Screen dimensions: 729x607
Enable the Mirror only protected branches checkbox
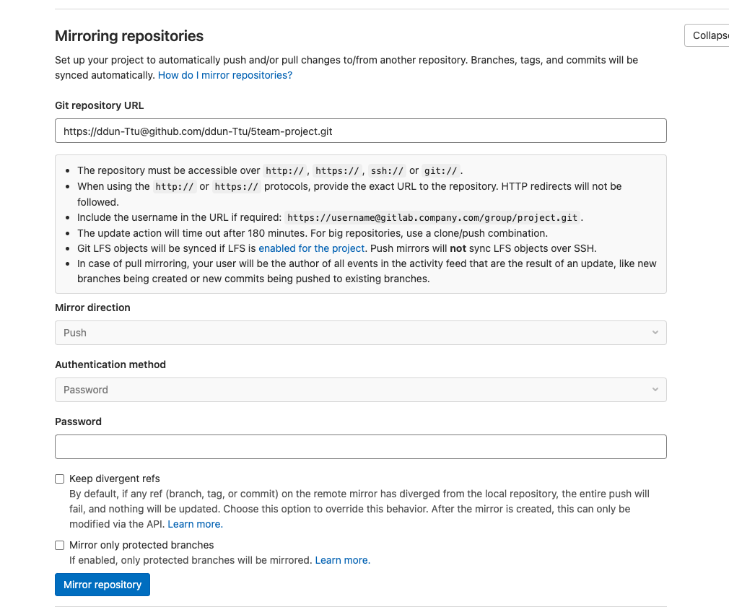click(x=60, y=545)
